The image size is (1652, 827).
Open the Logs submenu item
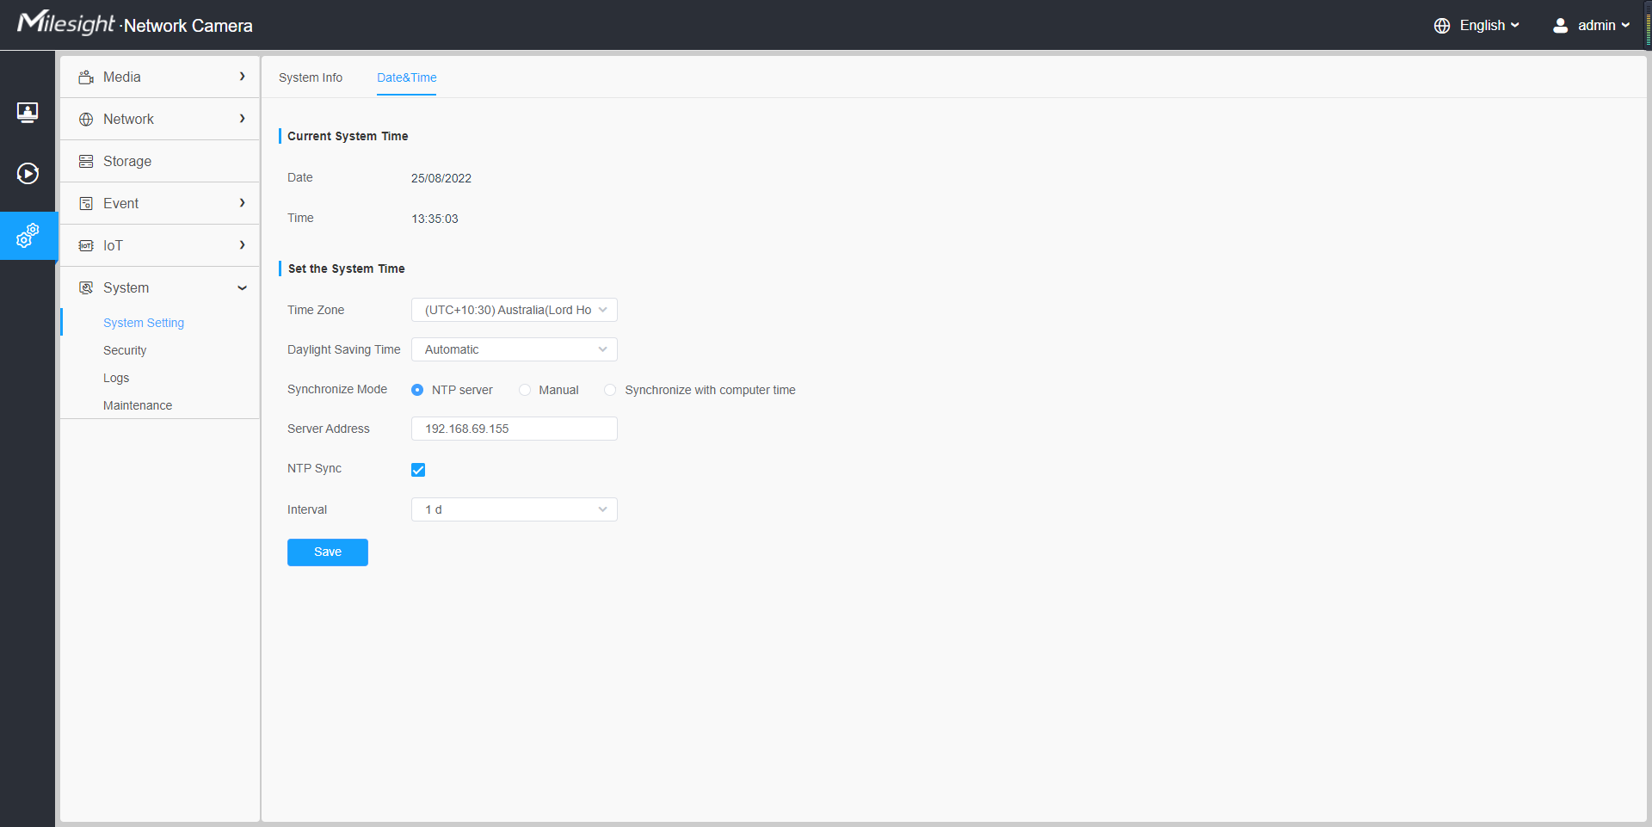116,378
